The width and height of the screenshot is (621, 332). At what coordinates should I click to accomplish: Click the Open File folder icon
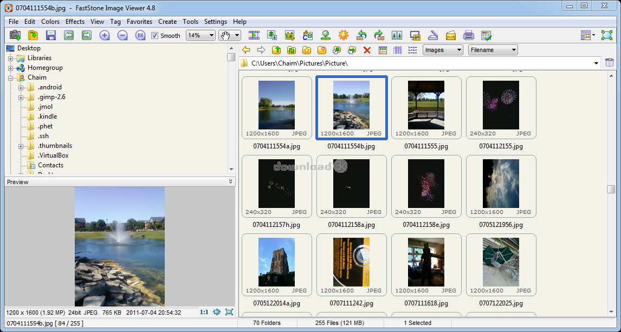click(x=33, y=35)
